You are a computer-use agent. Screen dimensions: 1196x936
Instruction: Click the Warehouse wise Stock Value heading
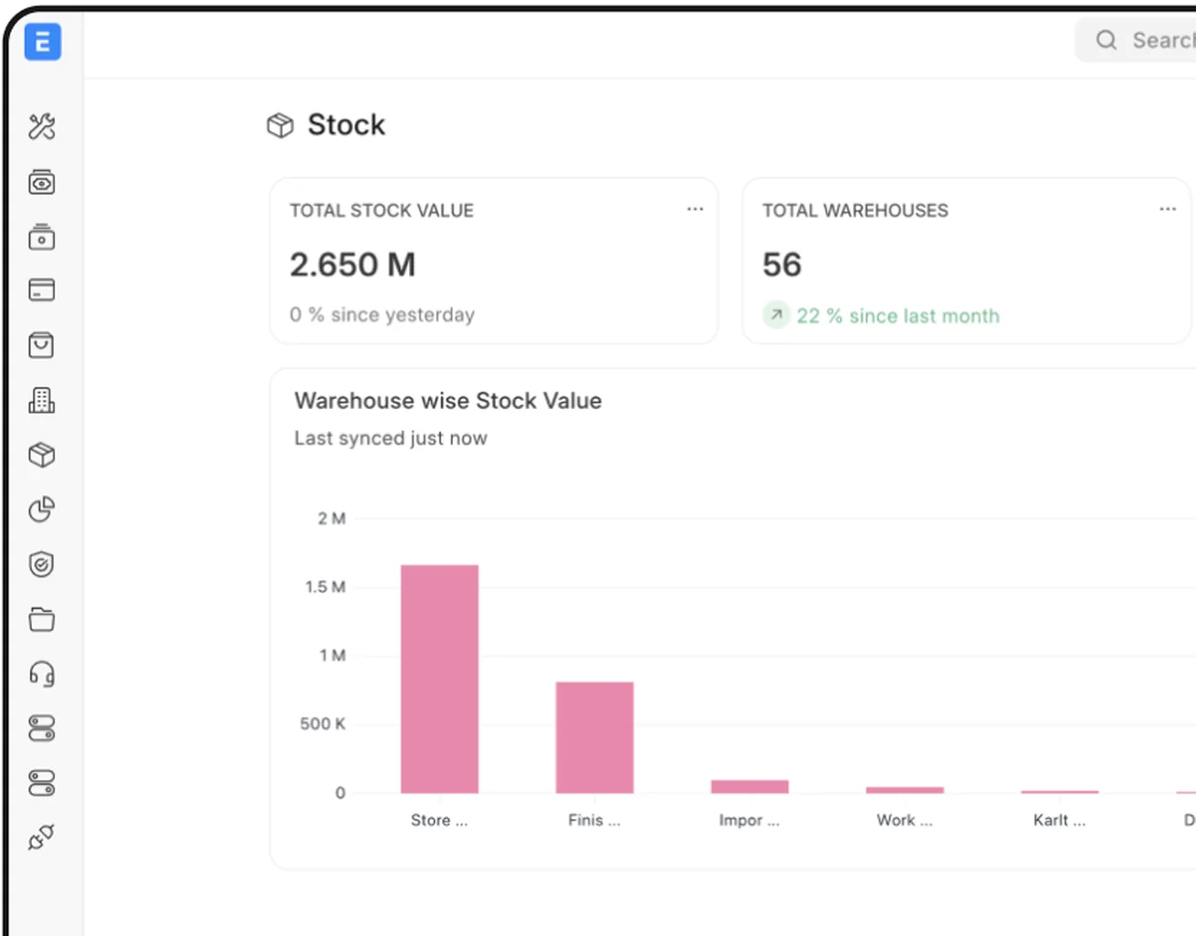click(448, 401)
